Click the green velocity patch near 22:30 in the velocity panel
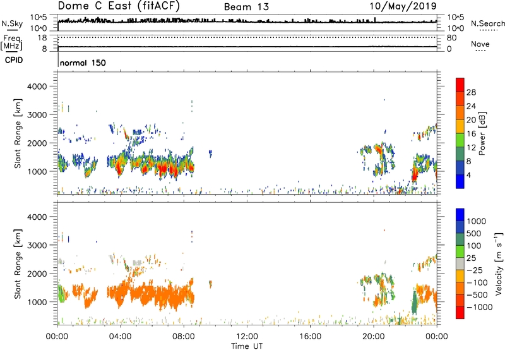 (415, 303)
